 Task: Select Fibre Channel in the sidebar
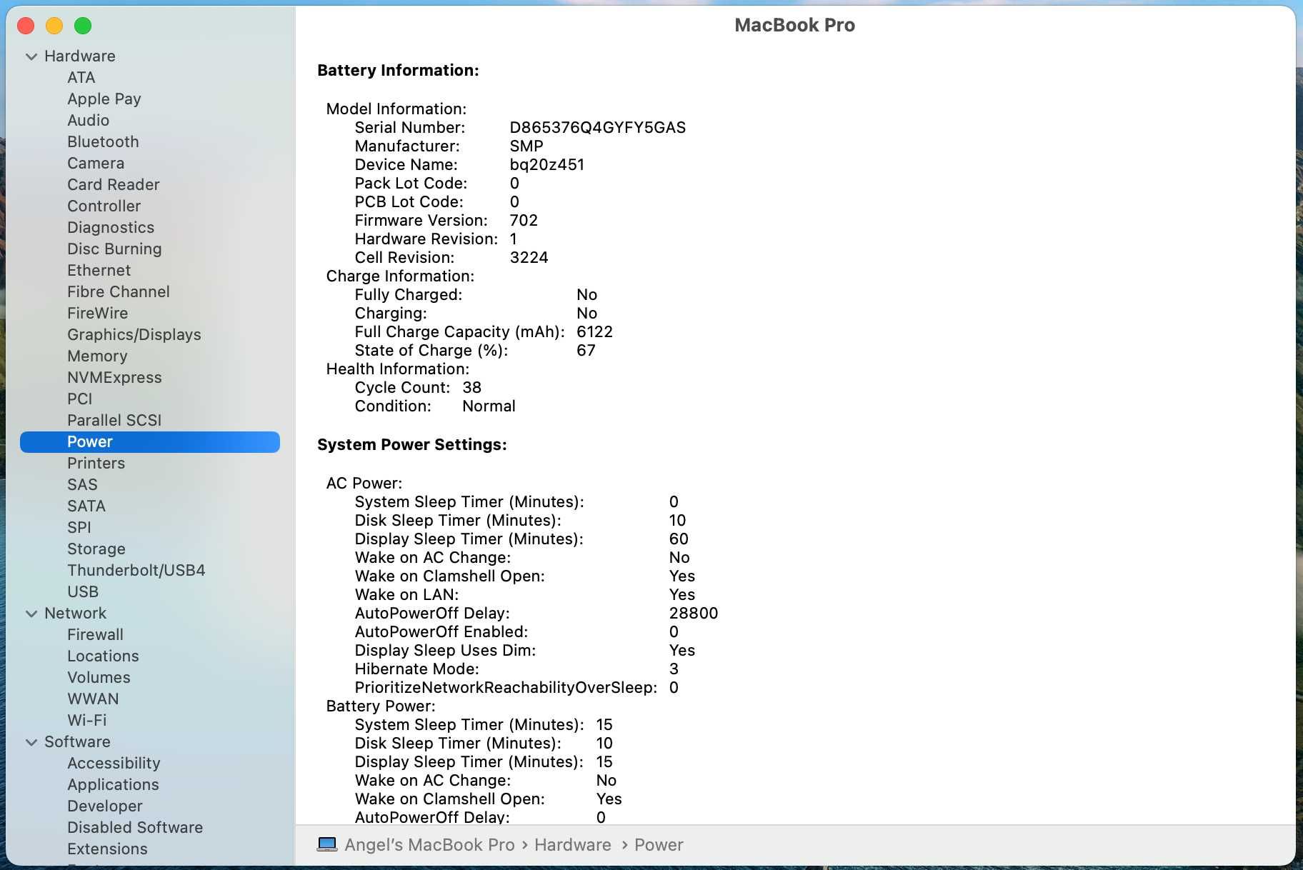click(x=119, y=291)
